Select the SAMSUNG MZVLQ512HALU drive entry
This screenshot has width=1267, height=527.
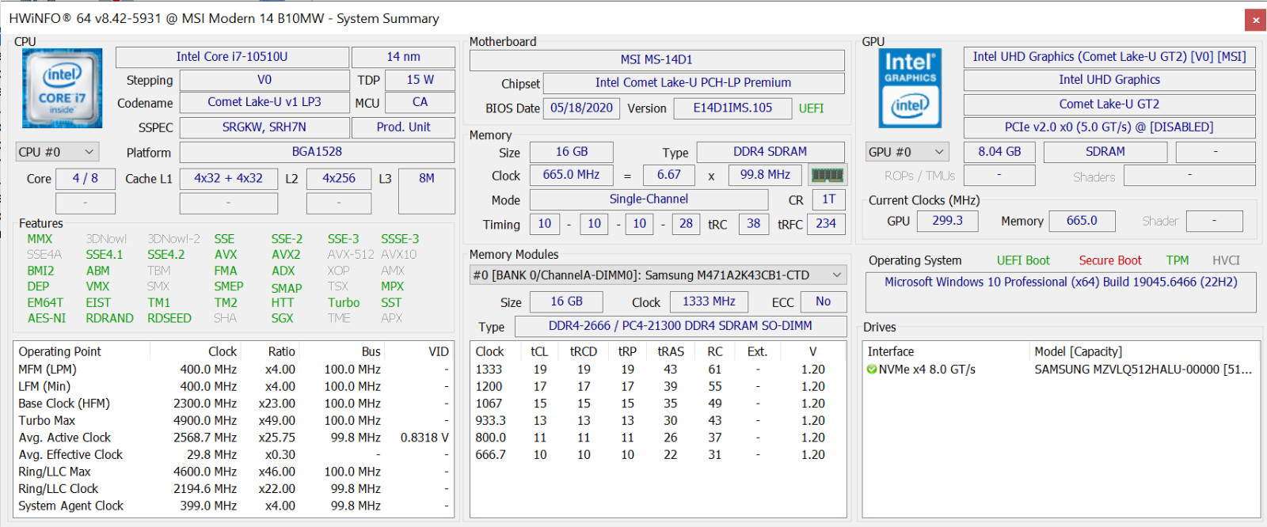tap(1143, 370)
